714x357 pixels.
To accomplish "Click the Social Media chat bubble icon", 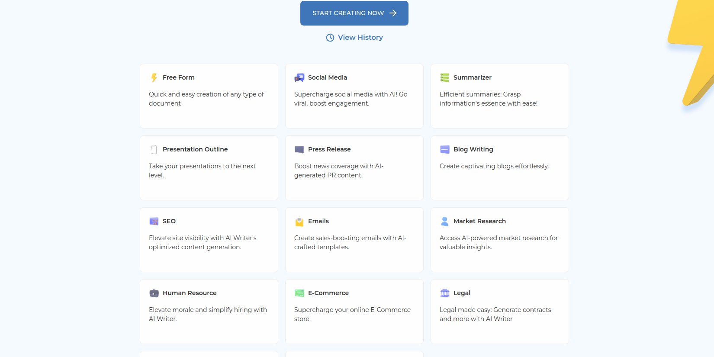I will coord(299,77).
